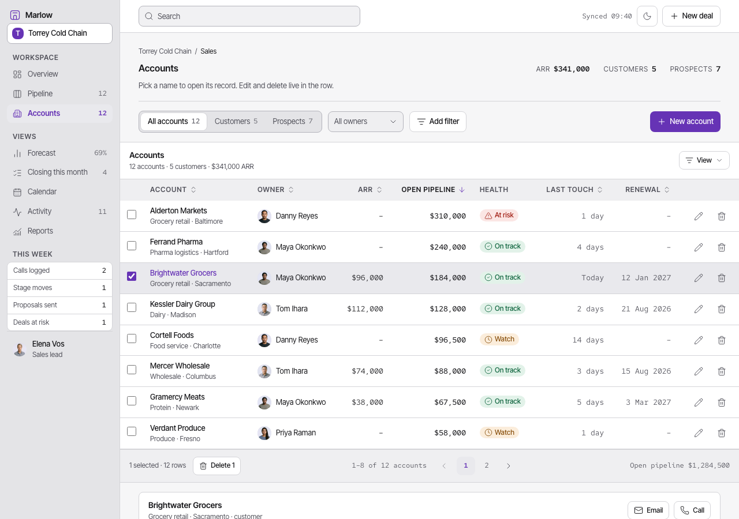Screen dimensions: 739x519
Task: Delete the Cortell Foods row
Action: (x=722, y=340)
